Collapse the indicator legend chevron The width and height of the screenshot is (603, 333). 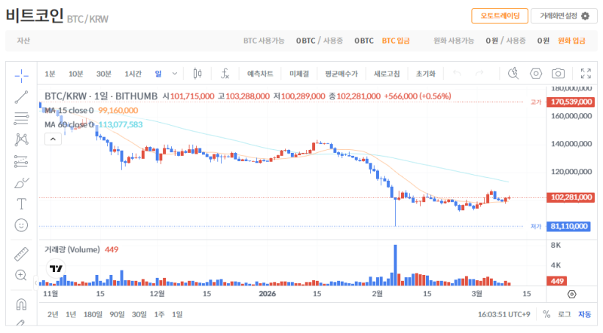pos(53,139)
